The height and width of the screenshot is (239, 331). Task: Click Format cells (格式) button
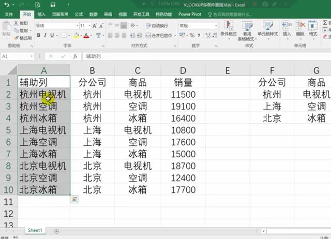pos(313,29)
